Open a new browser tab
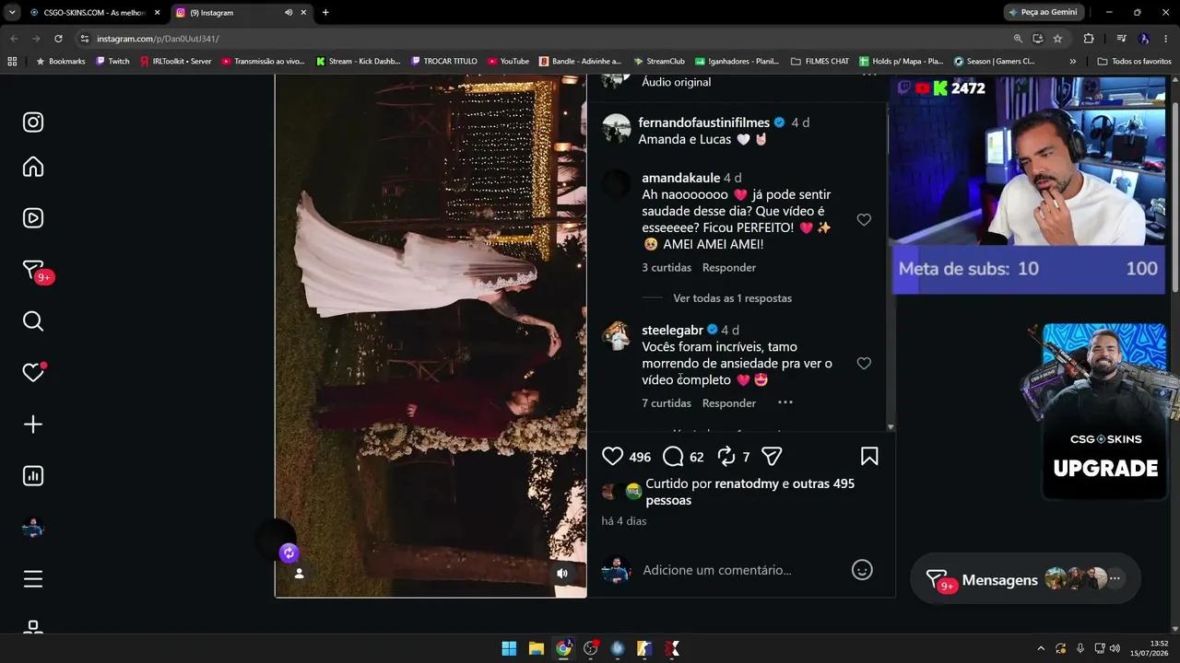 point(325,13)
